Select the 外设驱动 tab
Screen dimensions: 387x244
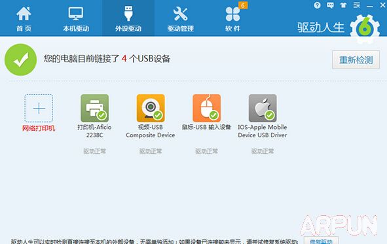click(128, 19)
